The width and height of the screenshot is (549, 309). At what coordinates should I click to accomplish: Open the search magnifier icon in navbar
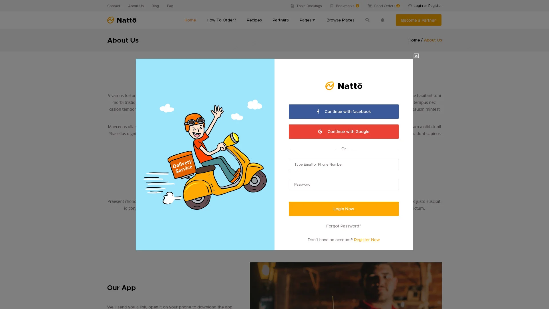[x=367, y=20]
